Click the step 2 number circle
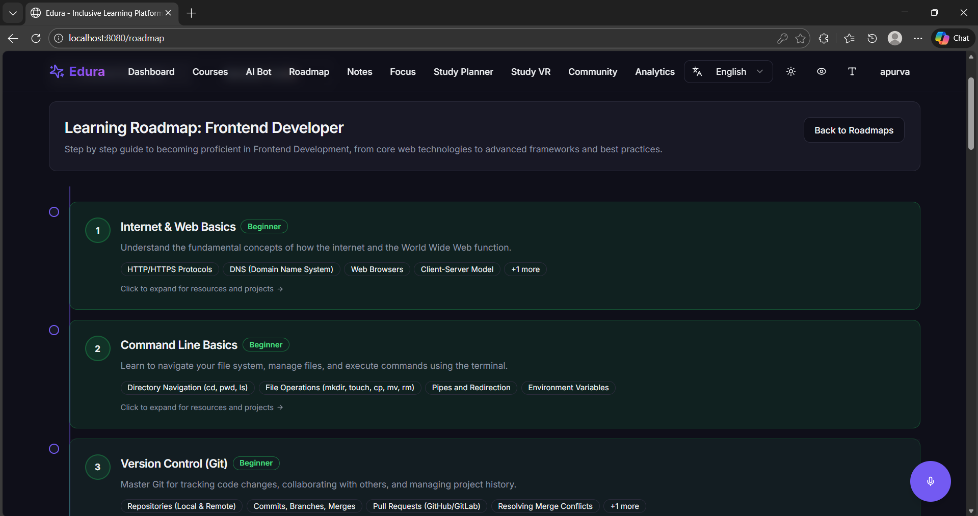This screenshot has width=978, height=516. pyautogui.click(x=98, y=348)
